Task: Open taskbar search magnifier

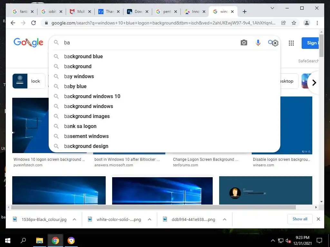Action: (x=23, y=241)
